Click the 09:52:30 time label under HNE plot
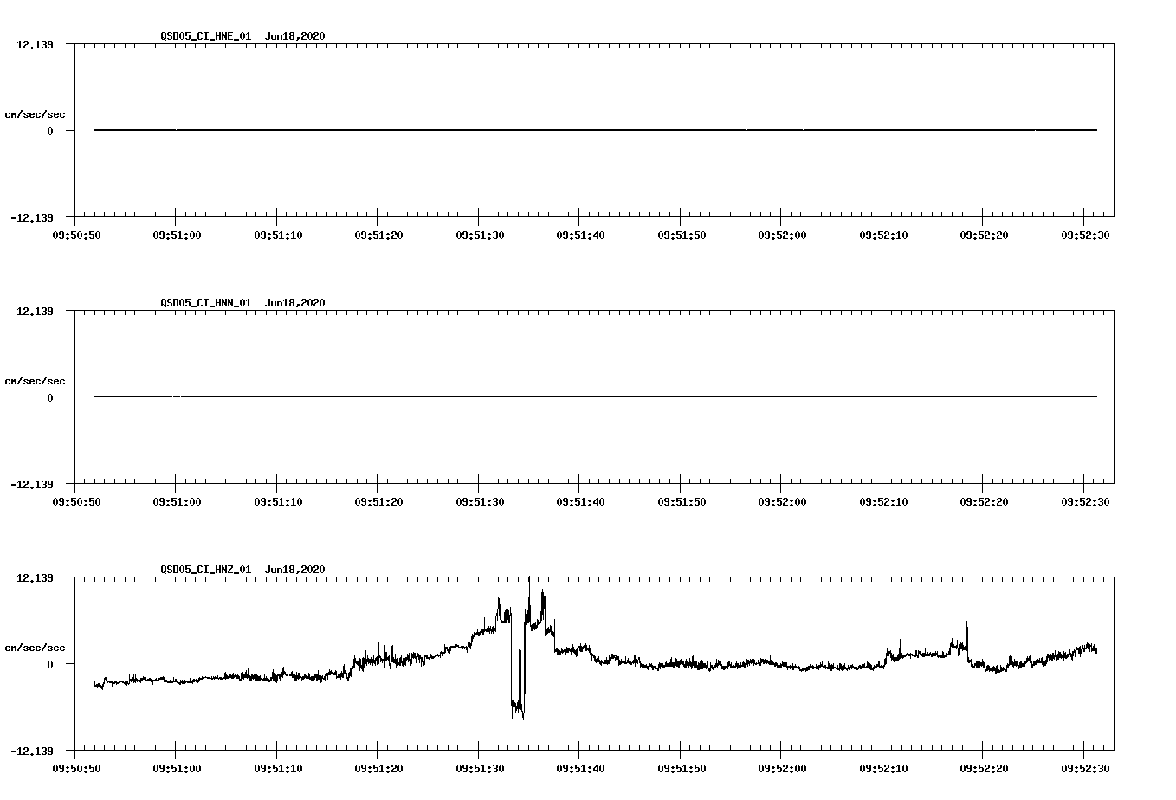 point(1085,235)
